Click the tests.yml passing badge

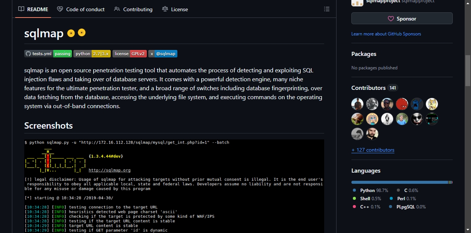point(48,54)
